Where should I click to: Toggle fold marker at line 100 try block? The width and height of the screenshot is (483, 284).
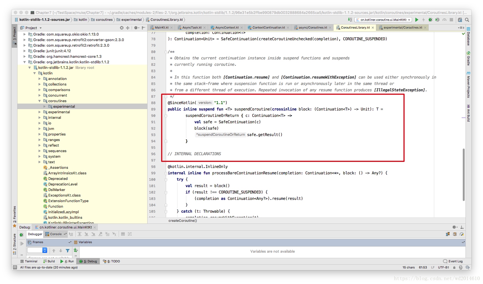166,180
